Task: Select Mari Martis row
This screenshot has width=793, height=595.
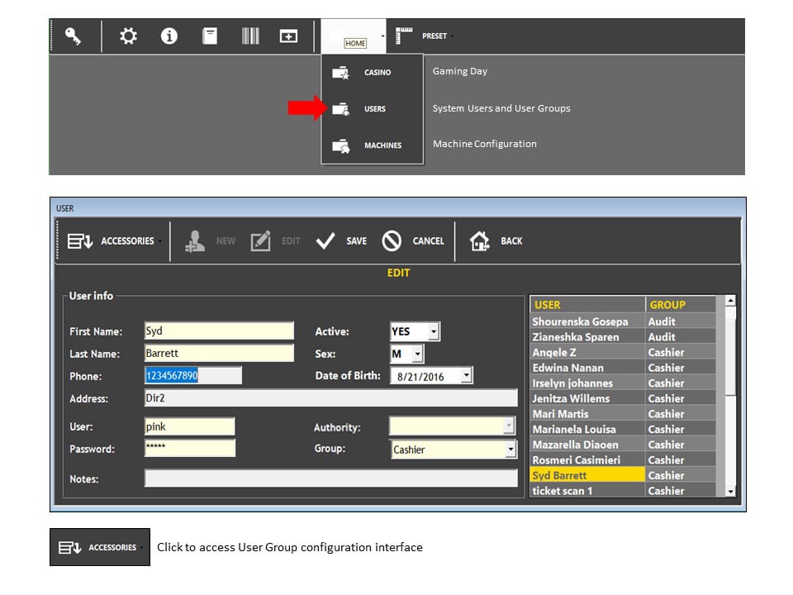Action: [623, 414]
